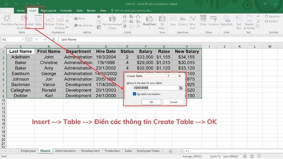
Task: Insert a Hyperlink
Action: [226, 20]
